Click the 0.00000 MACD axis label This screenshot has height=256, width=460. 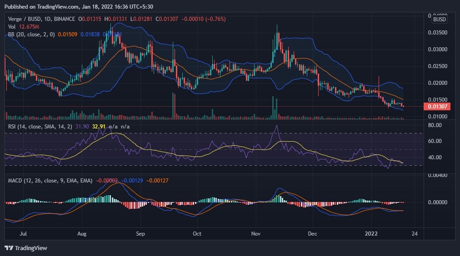(437, 202)
